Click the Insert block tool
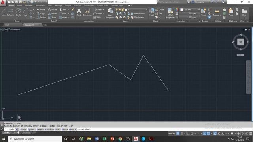Image resolution: width=253 pixels, height=142 pixels. [x=152, y=12]
